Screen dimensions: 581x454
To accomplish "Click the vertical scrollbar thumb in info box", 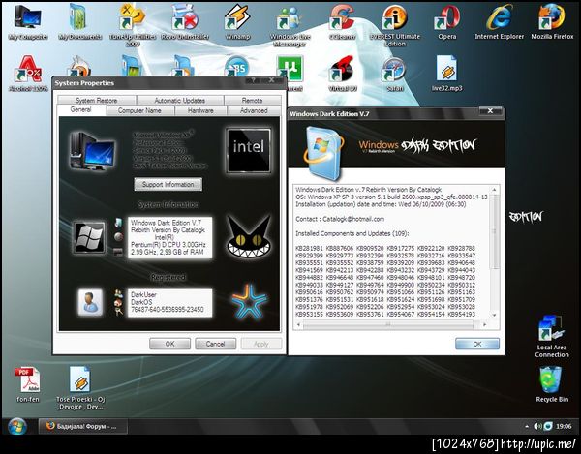I will coord(494,231).
